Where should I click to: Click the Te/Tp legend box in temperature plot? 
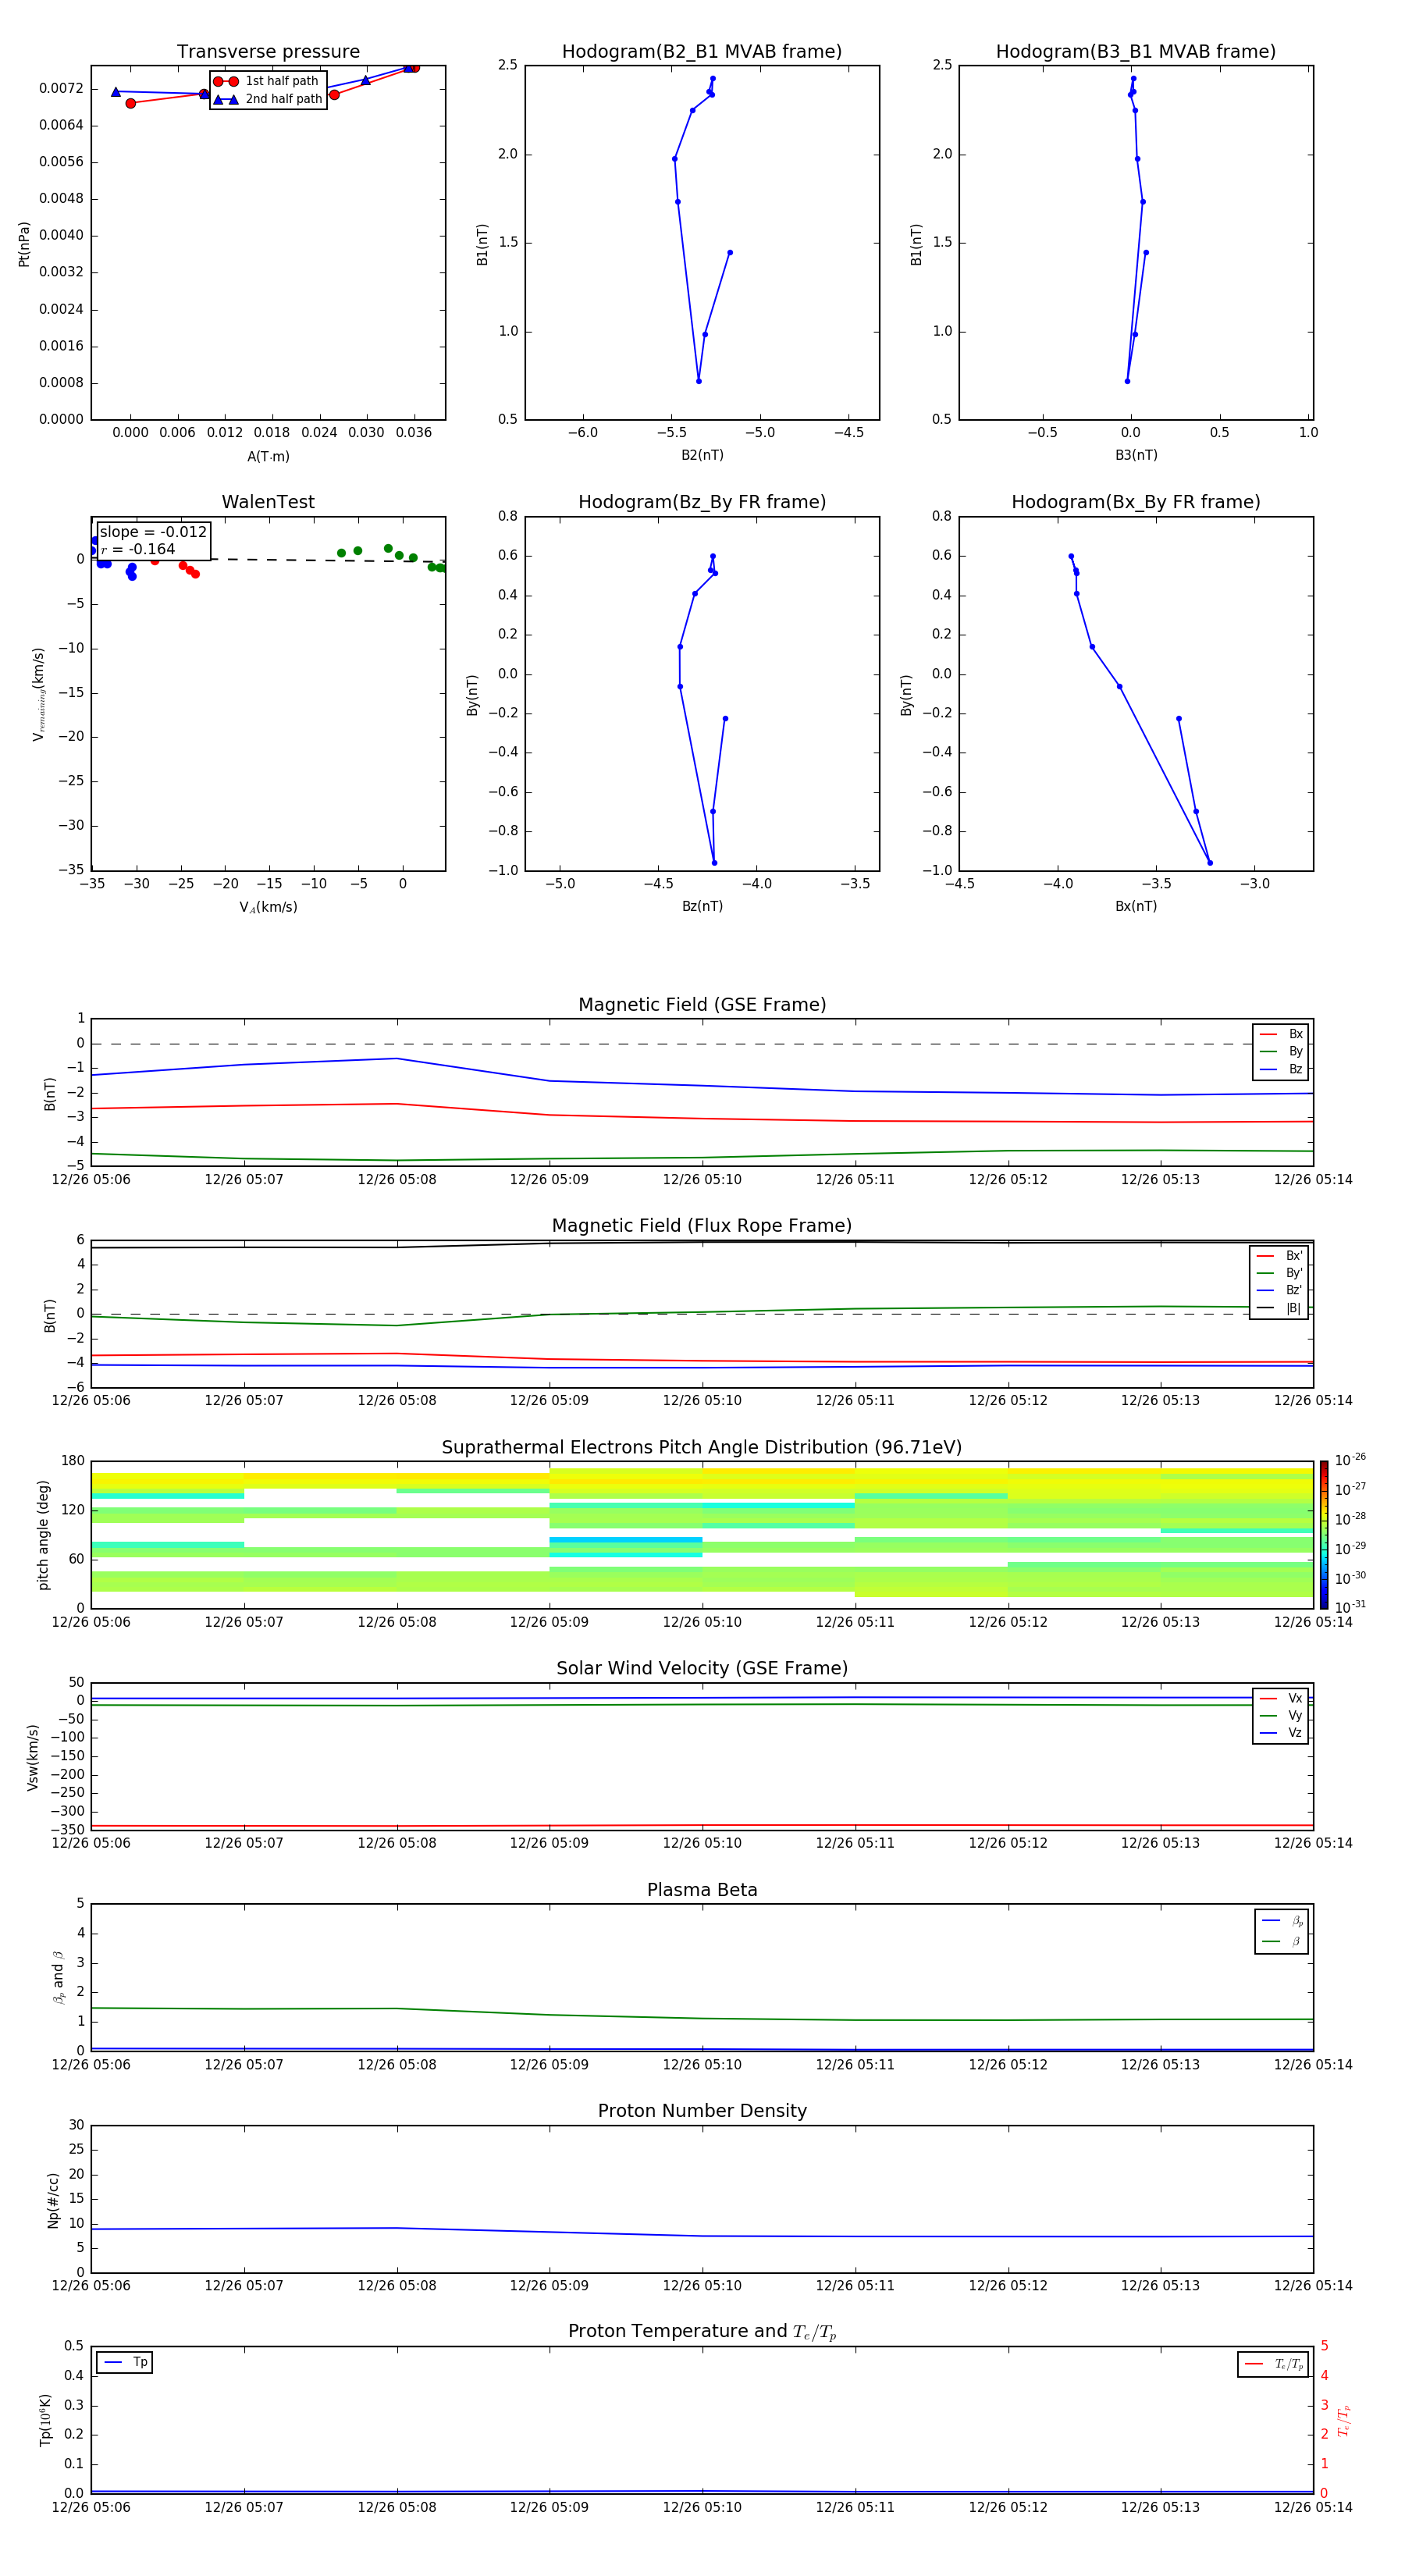coord(1273,2364)
